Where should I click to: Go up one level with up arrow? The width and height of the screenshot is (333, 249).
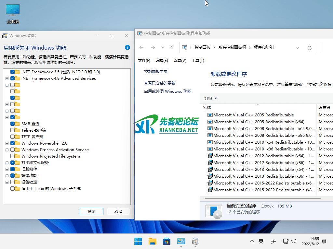(172, 47)
